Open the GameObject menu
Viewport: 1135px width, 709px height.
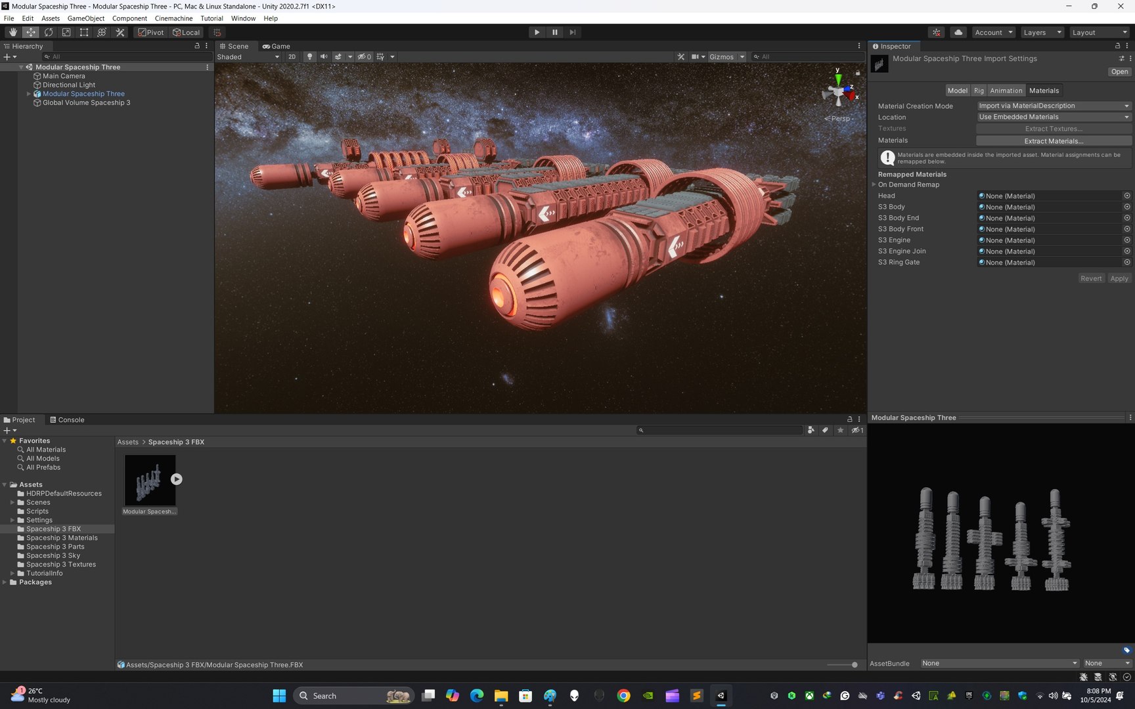pos(85,18)
